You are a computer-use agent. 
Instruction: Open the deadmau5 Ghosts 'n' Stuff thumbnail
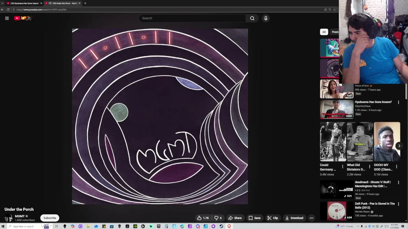(337, 189)
